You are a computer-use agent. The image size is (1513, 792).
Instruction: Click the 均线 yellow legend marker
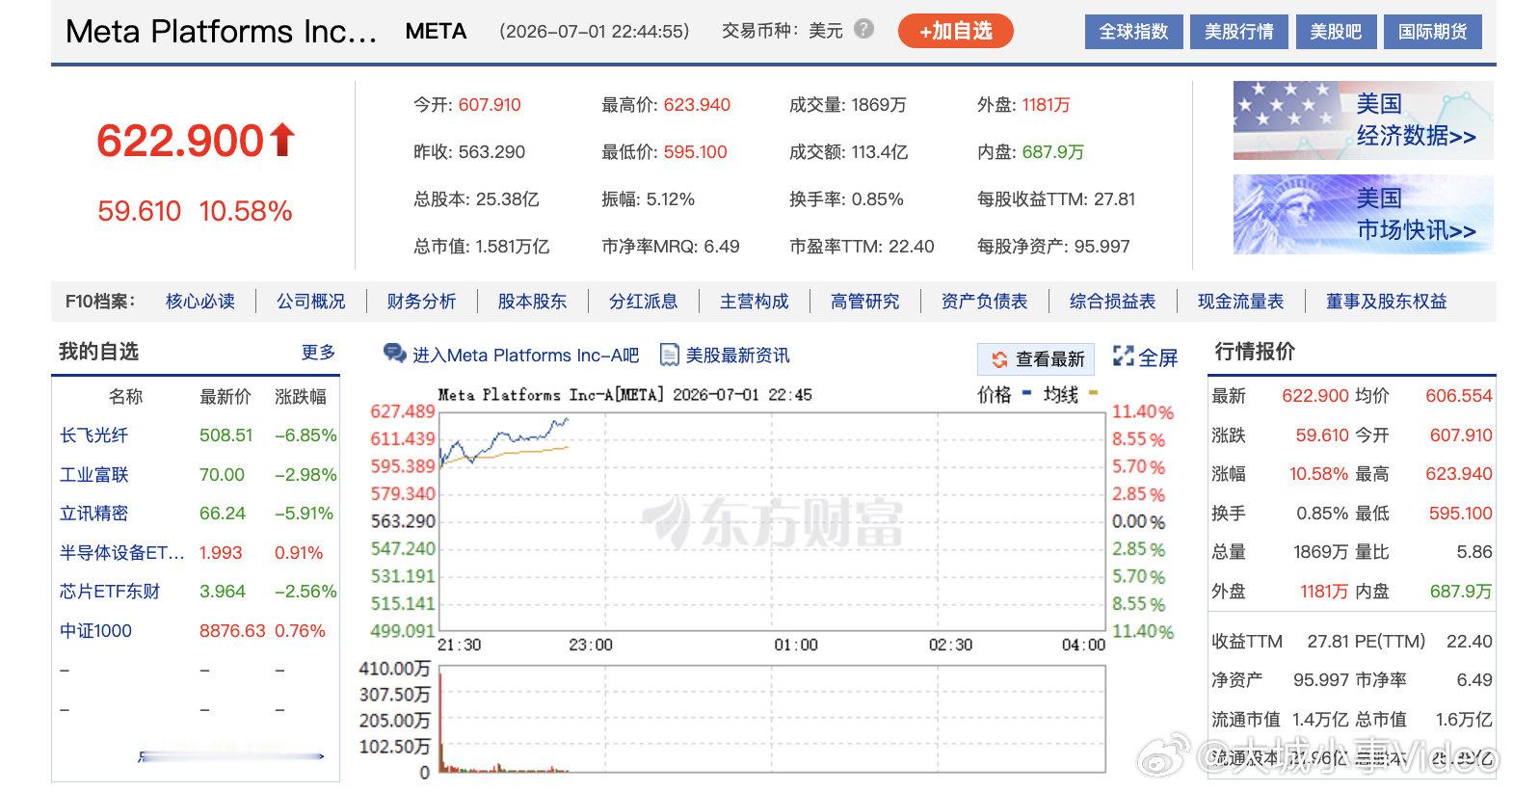pos(1093,393)
